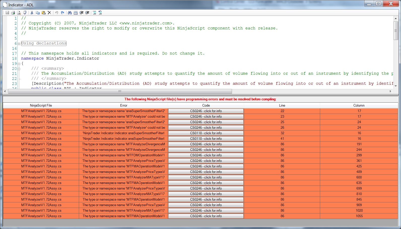Click the uncomment lines icon

coord(100,13)
